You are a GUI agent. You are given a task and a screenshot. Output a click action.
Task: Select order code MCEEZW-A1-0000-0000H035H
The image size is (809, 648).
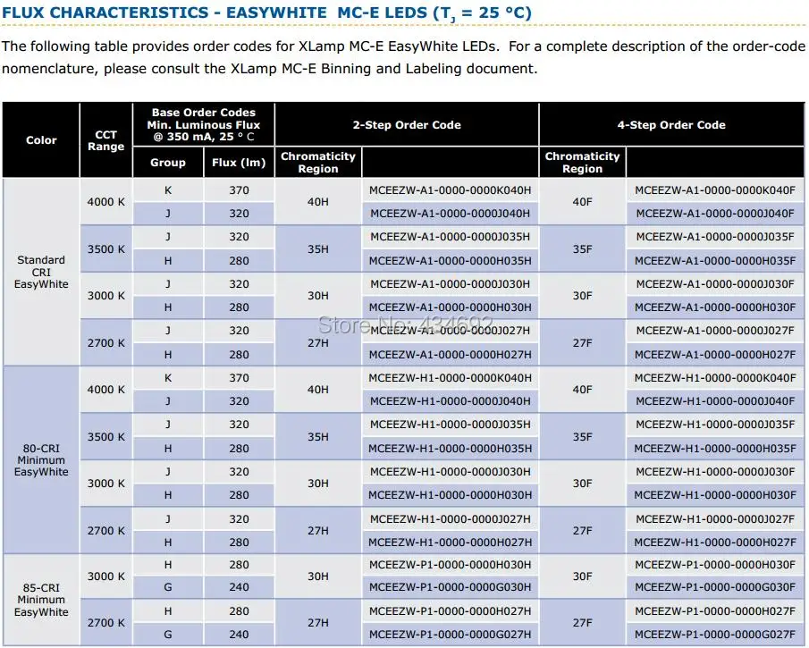(x=450, y=261)
